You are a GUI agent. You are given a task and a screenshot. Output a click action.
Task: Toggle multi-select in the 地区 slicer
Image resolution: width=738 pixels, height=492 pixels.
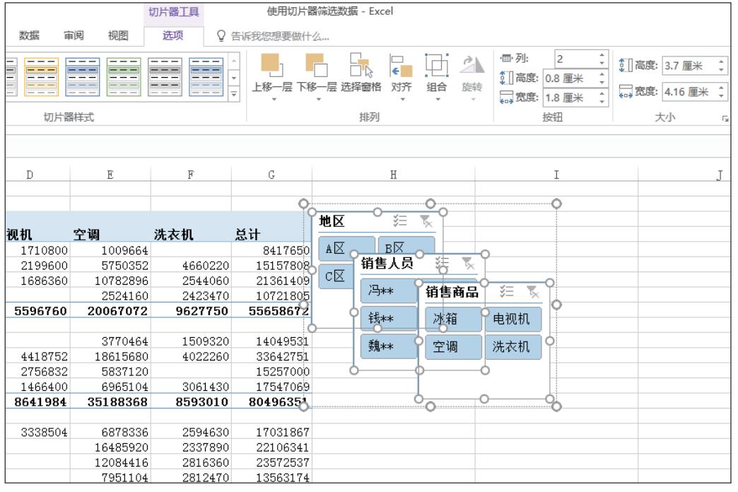[x=400, y=221]
